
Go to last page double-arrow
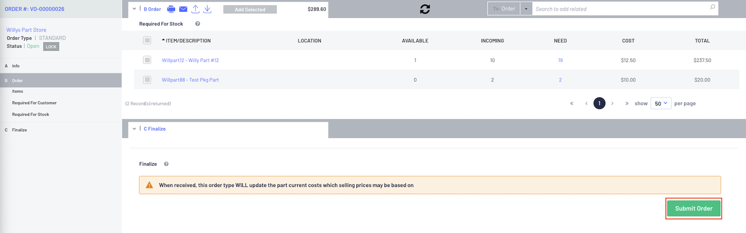(x=627, y=103)
